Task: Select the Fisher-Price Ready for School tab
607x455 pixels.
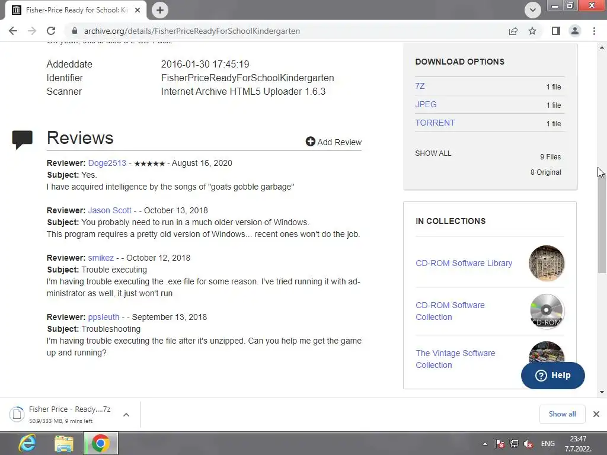Action: 75,10
